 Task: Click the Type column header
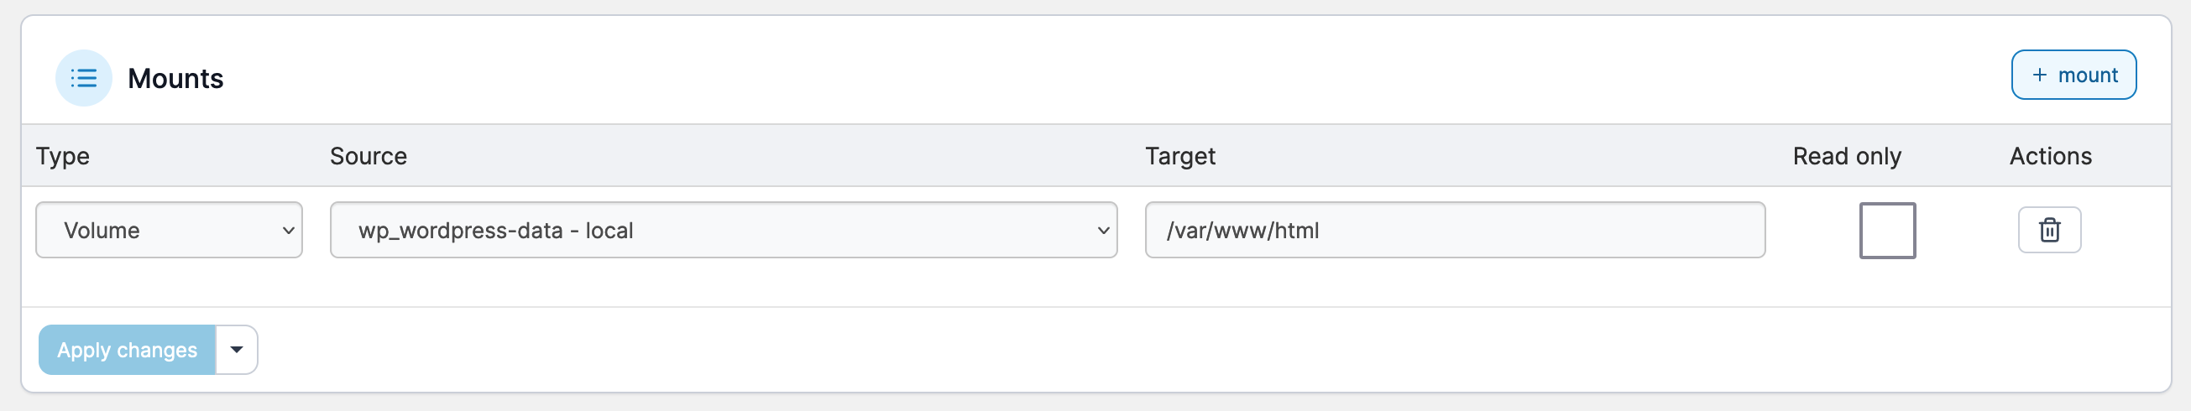point(63,156)
